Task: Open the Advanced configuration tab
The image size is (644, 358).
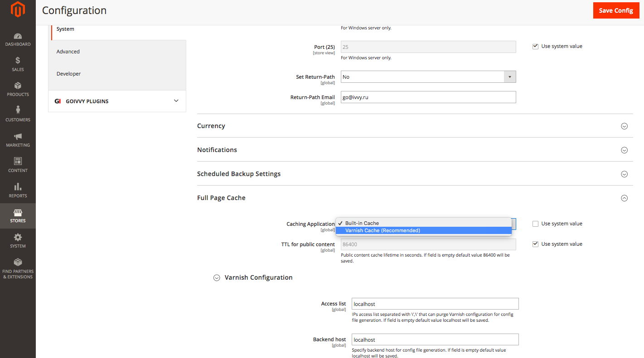Action: pyautogui.click(x=68, y=52)
